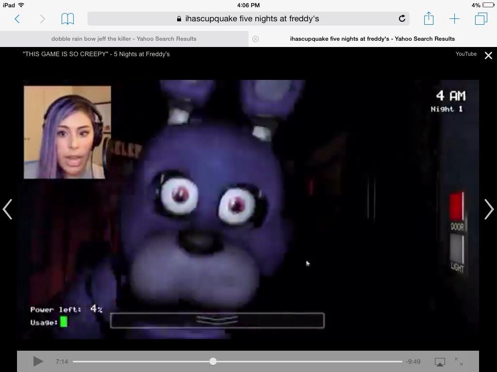
Task: Click the 7:14 elapsed time label
Action: pos(62,361)
